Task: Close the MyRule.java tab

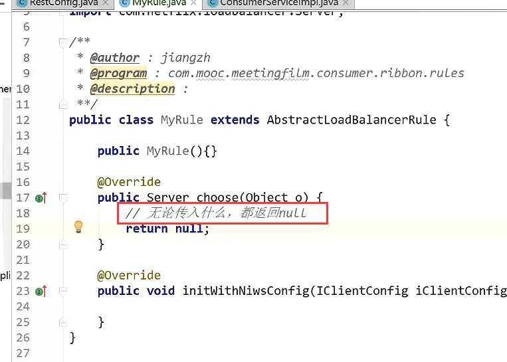Action: (193, 3)
